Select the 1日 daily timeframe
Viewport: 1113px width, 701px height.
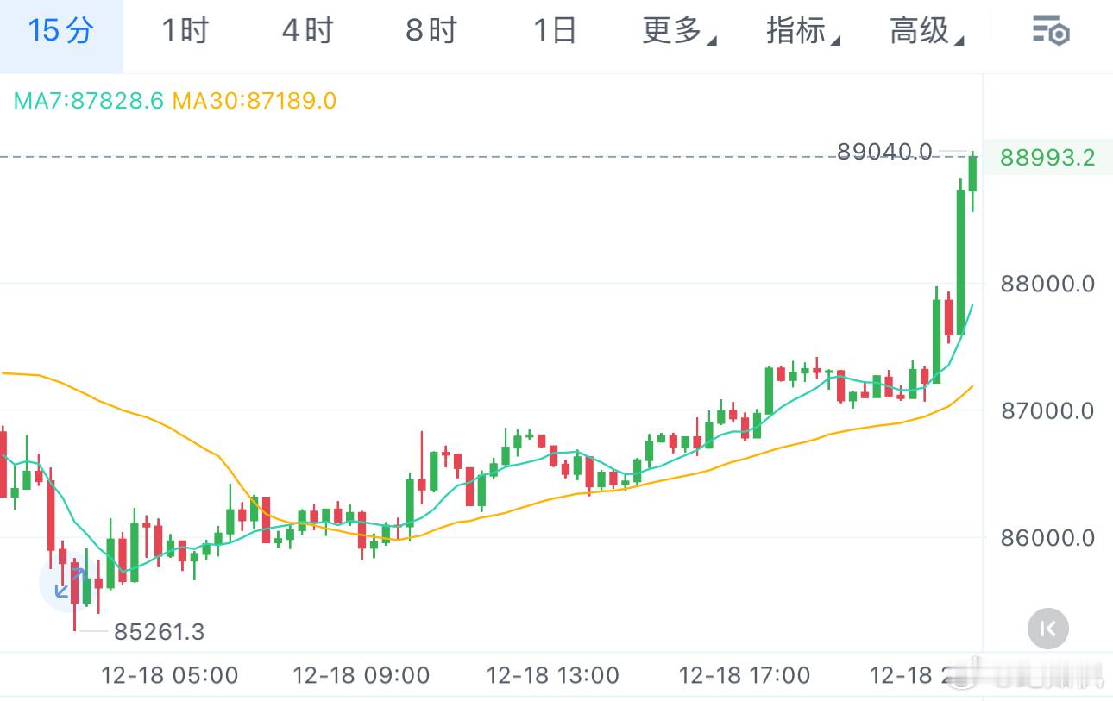(x=554, y=31)
